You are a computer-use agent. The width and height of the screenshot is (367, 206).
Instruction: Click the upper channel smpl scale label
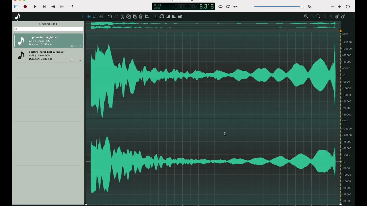pyautogui.click(x=345, y=34)
